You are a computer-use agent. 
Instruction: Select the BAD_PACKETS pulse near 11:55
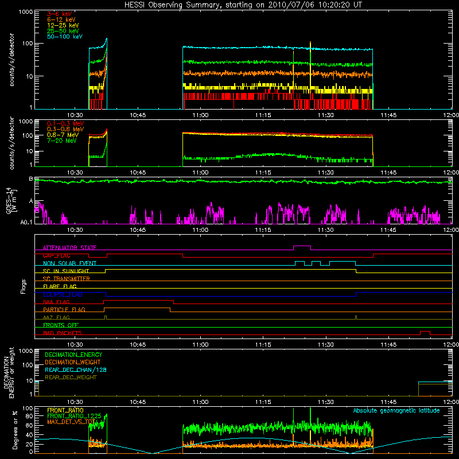(x=425, y=332)
